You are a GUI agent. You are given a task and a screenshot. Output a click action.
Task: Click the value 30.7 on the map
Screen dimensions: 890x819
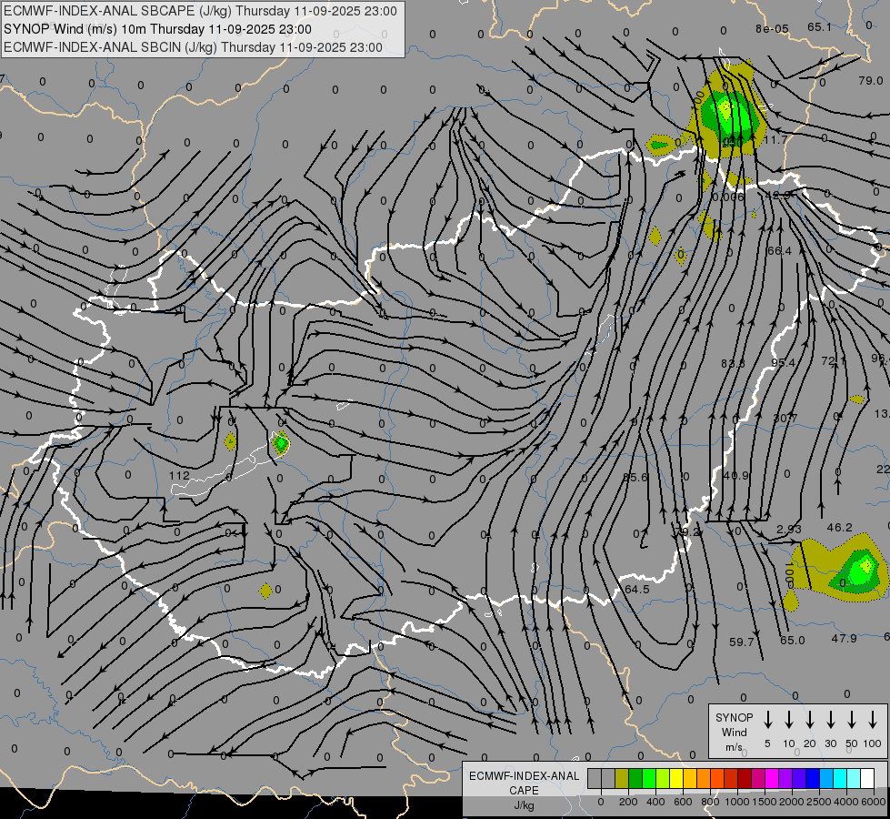785,419
